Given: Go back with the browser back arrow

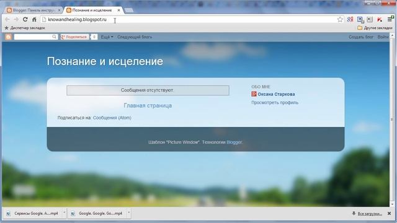Looking at the screenshot, I should tap(7, 19).
